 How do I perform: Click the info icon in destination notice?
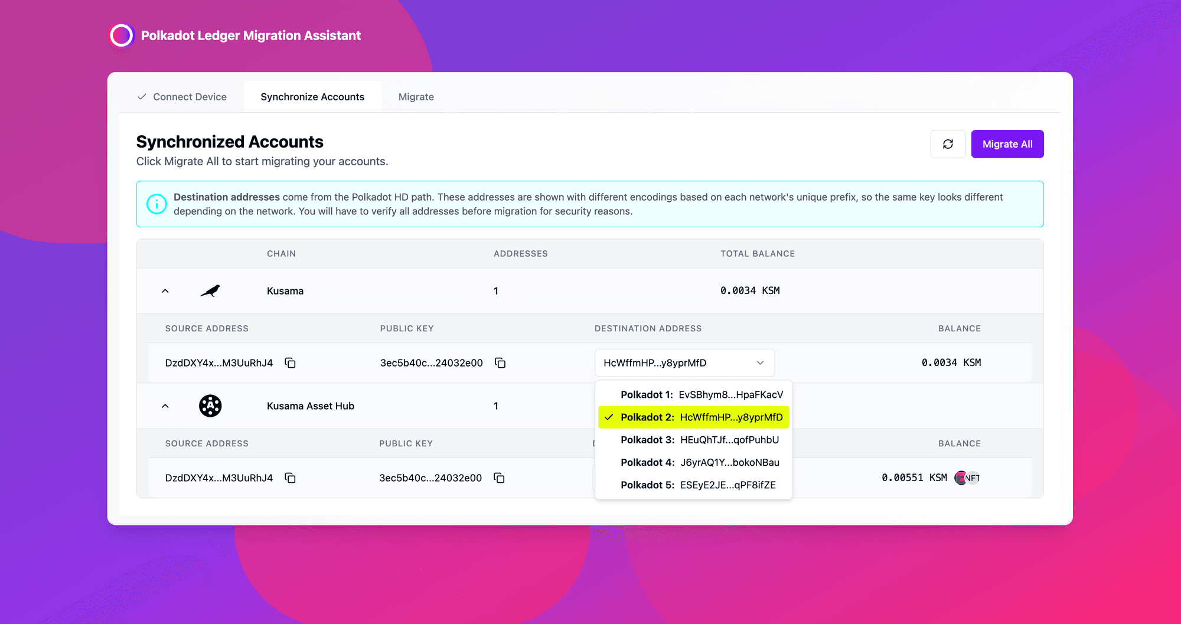click(156, 204)
